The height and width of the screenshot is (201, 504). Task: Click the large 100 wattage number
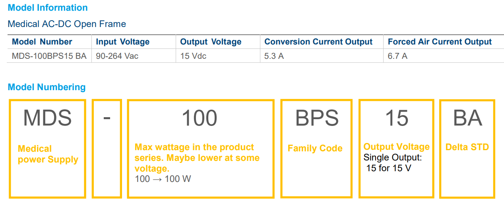[200, 118]
